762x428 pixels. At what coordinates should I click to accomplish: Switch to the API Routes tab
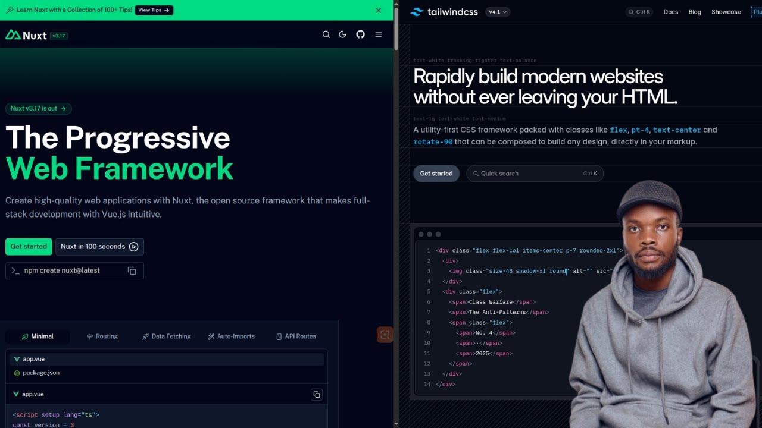(x=296, y=336)
